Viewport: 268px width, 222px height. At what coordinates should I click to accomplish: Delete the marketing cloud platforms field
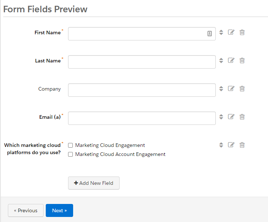point(242,145)
